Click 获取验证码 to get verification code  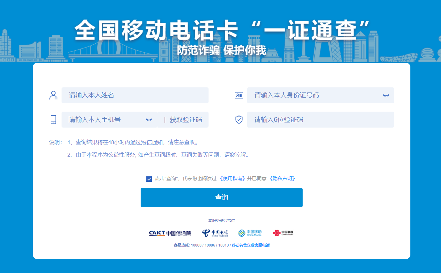(186, 120)
